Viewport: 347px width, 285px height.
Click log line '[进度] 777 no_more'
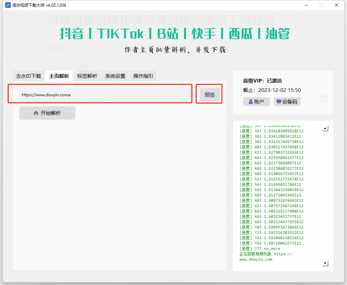(260, 249)
